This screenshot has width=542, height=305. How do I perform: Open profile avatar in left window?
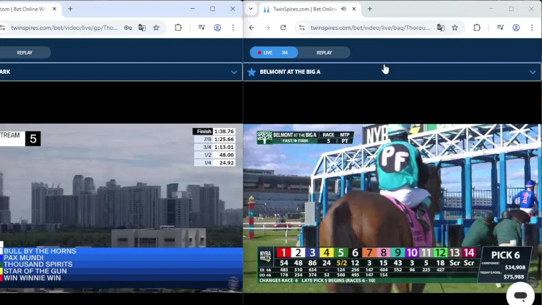coord(217,28)
